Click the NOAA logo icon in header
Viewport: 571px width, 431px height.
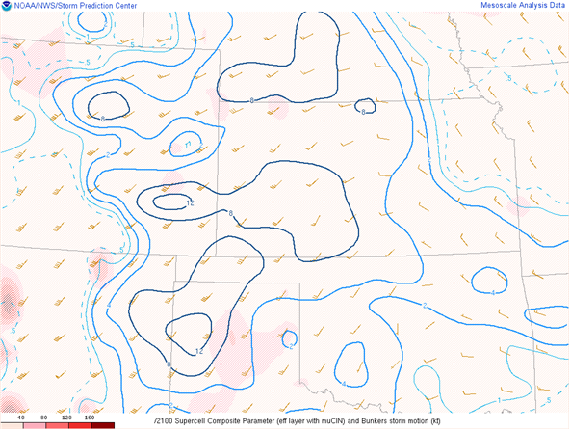coord(7,6)
